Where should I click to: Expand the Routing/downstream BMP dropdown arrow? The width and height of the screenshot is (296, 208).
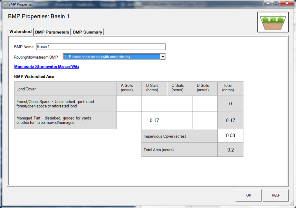pos(163,57)
